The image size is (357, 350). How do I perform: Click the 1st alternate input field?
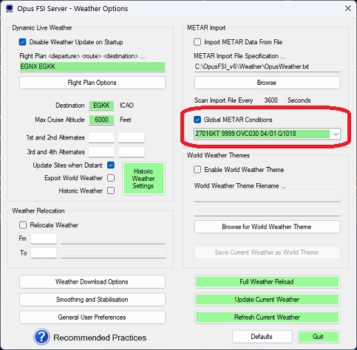click(x=101, y=137)
